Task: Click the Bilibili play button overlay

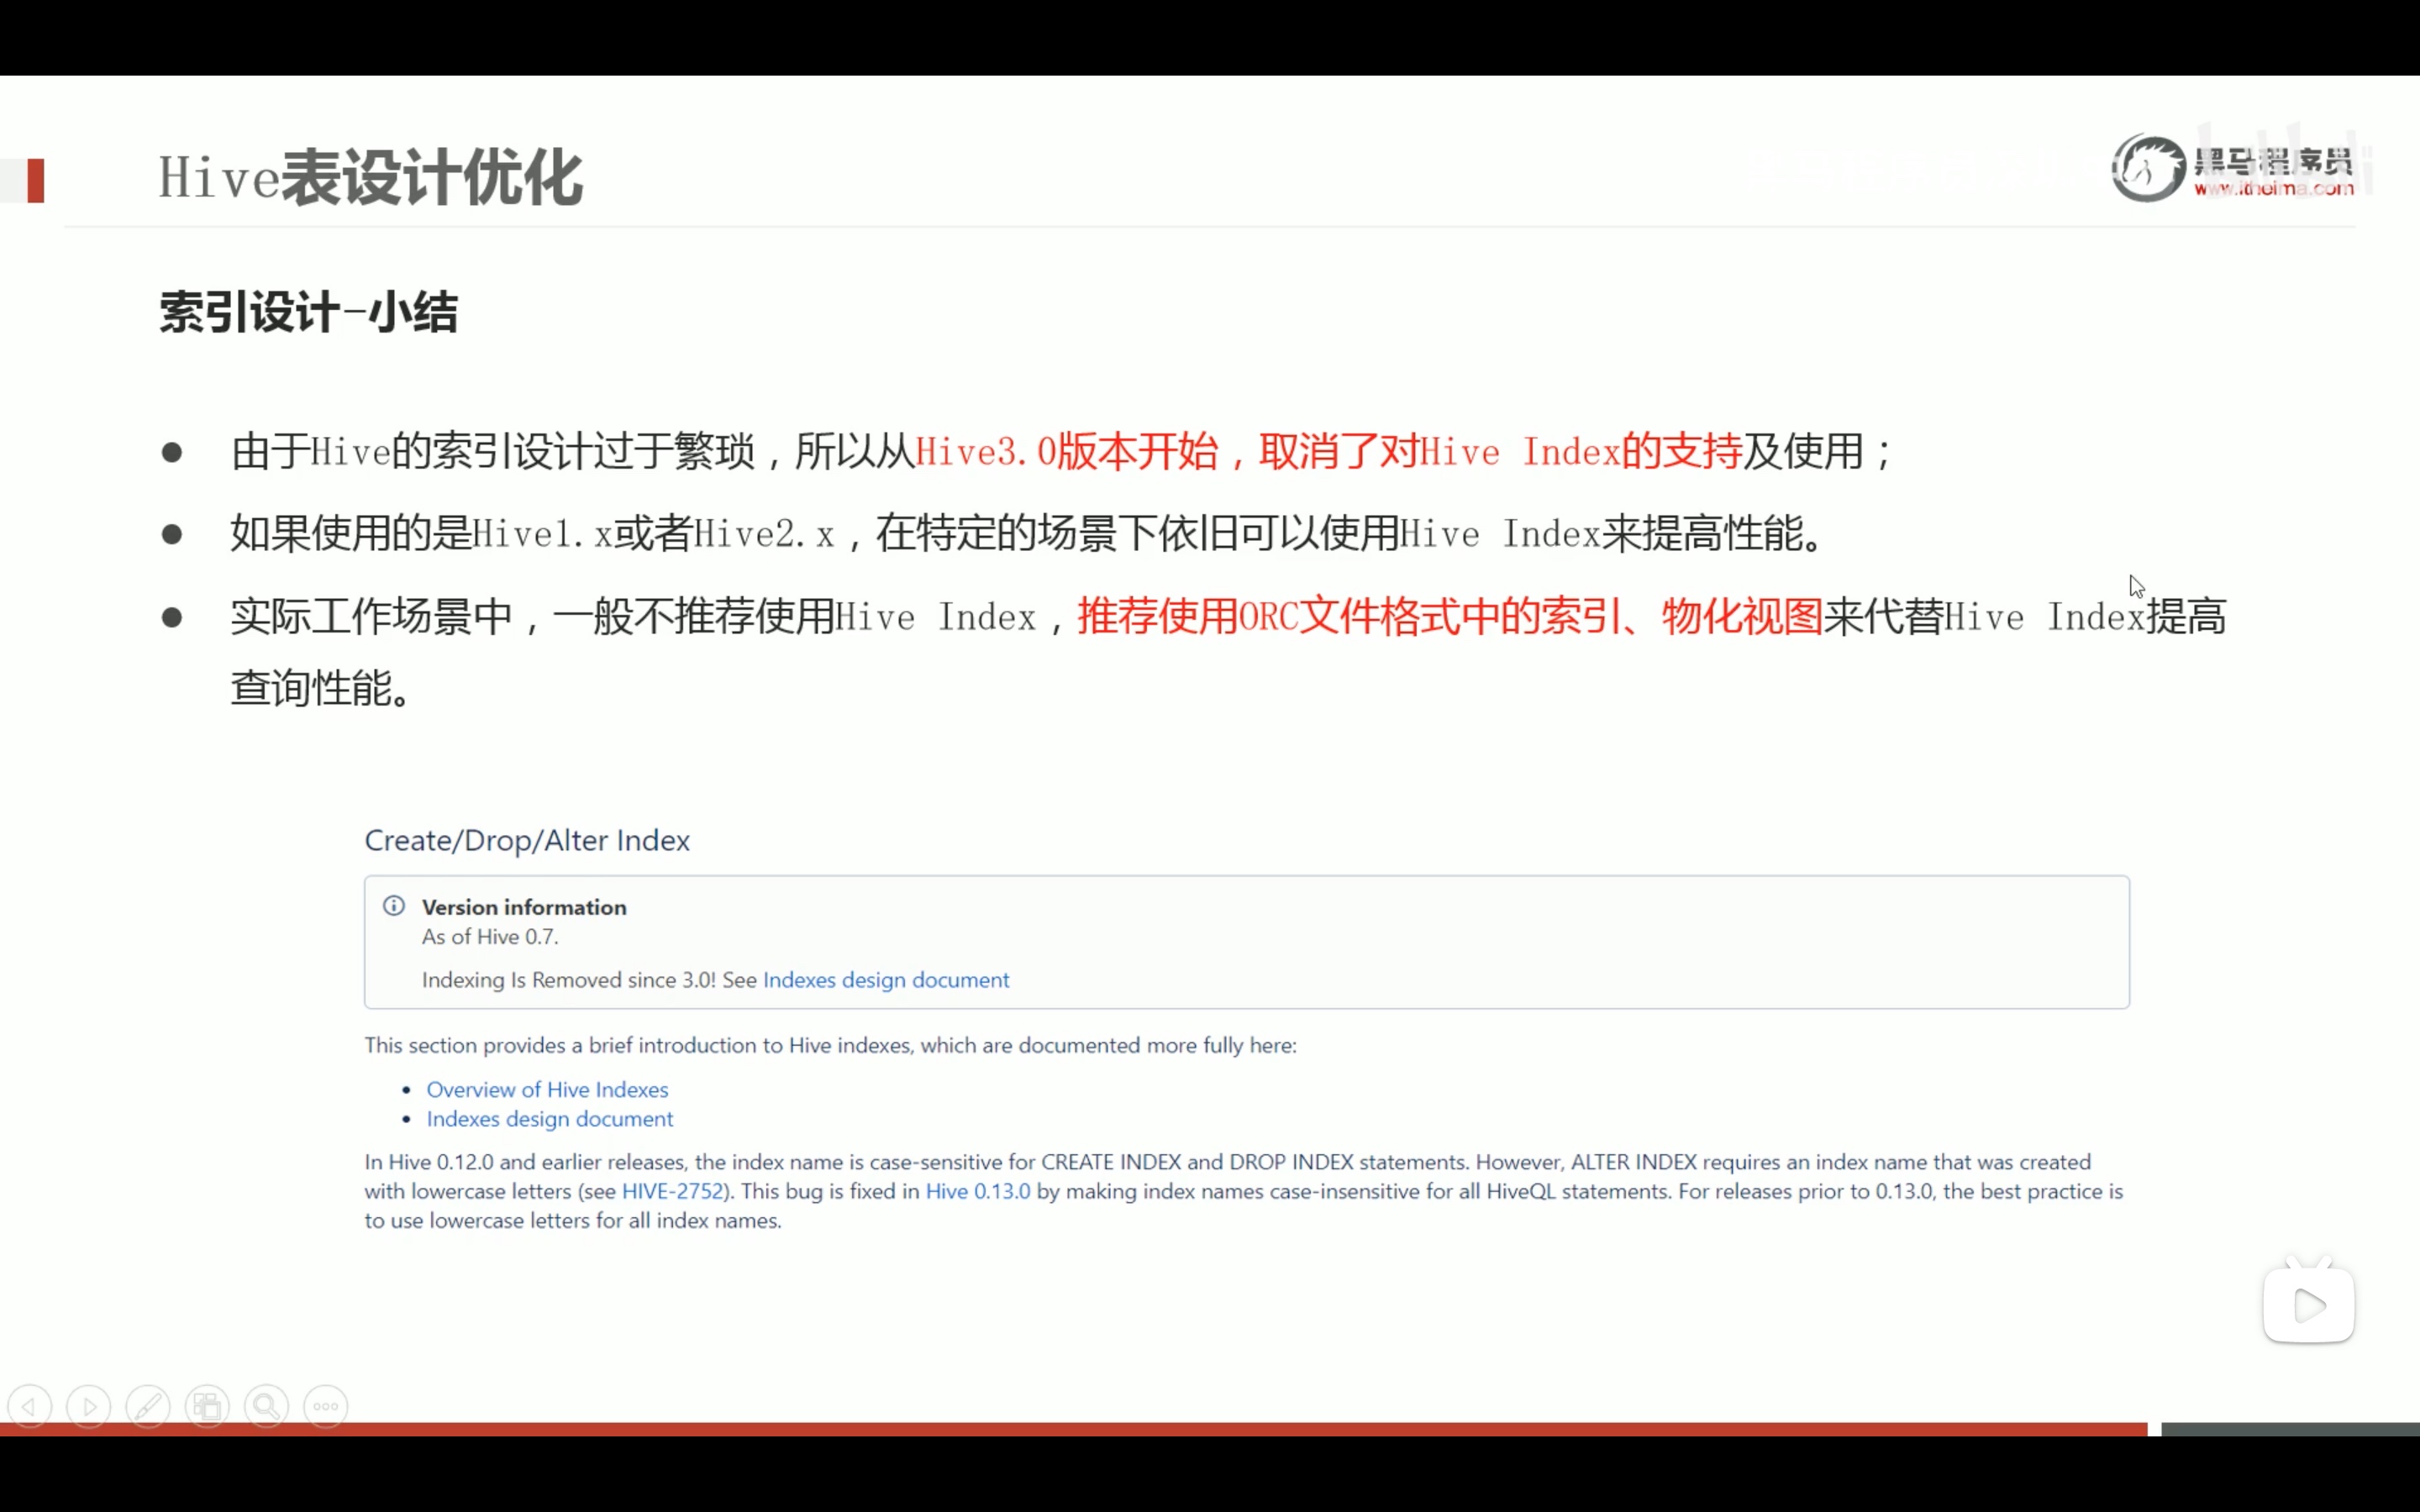Action: [x=2309, y=1304]
